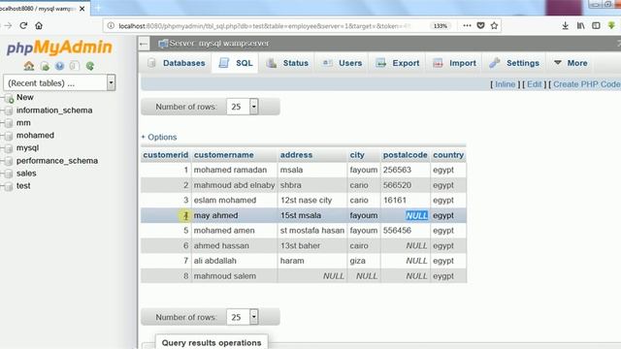The width and height of the screenshot is (621, 349).
Task: Click the site information icon in address bar
Action: click(111, 26)
